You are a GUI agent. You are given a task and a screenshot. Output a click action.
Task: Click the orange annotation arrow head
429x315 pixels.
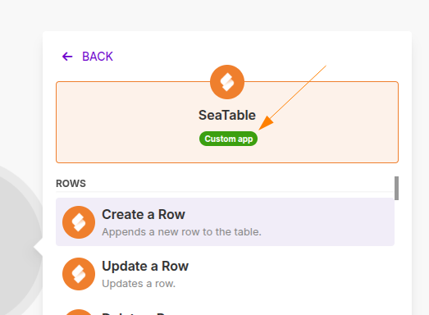266,123
